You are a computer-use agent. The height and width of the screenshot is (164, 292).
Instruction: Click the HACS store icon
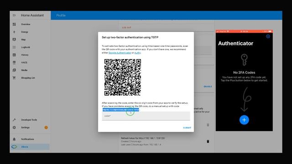click(x=14, y=62)
